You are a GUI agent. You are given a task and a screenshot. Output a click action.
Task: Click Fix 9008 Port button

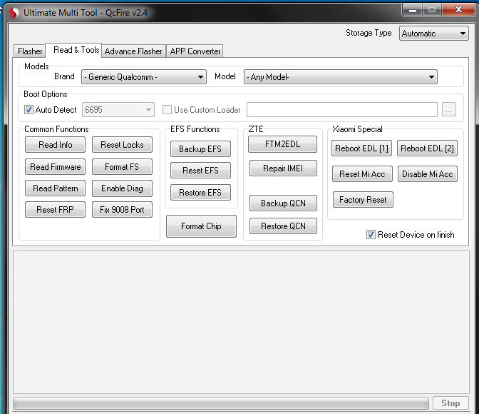pyautogui.click(x=122, y=210)
